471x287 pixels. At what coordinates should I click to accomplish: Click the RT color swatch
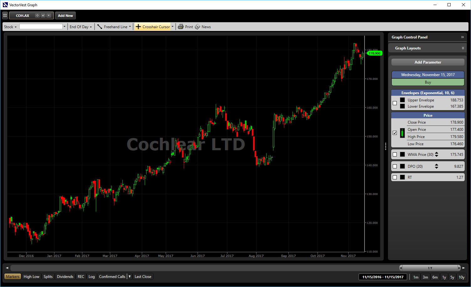coord(402,177)
